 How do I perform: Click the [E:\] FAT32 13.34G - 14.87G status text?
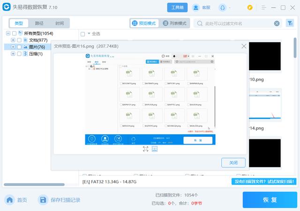point(109,182)
